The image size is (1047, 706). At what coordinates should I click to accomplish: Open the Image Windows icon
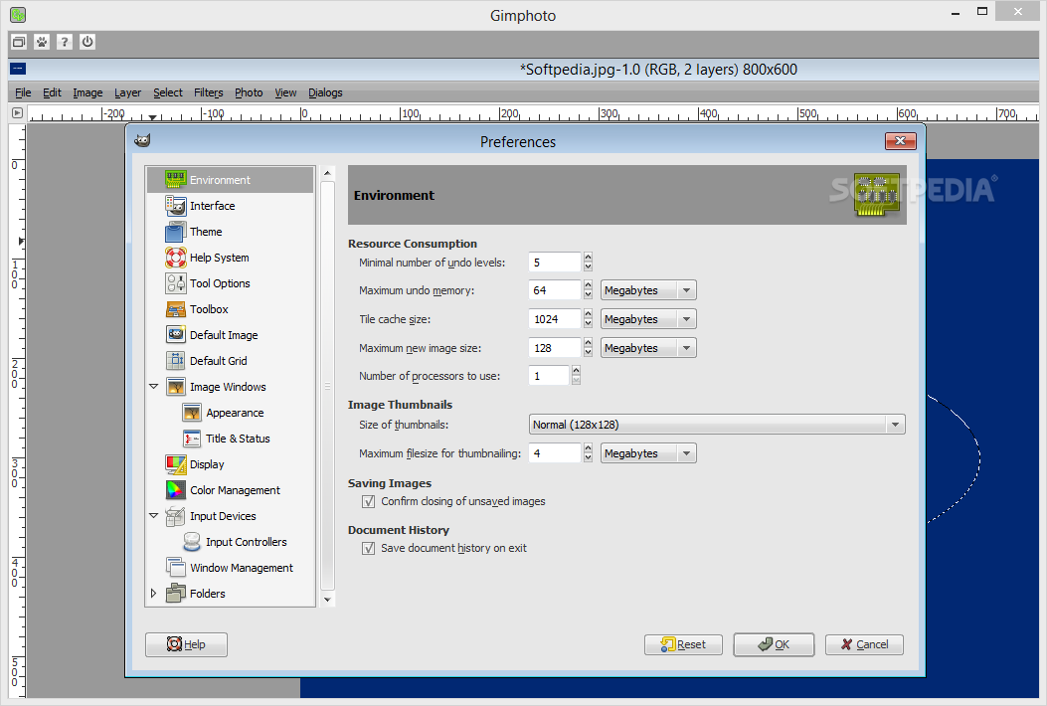coord(176,387)
